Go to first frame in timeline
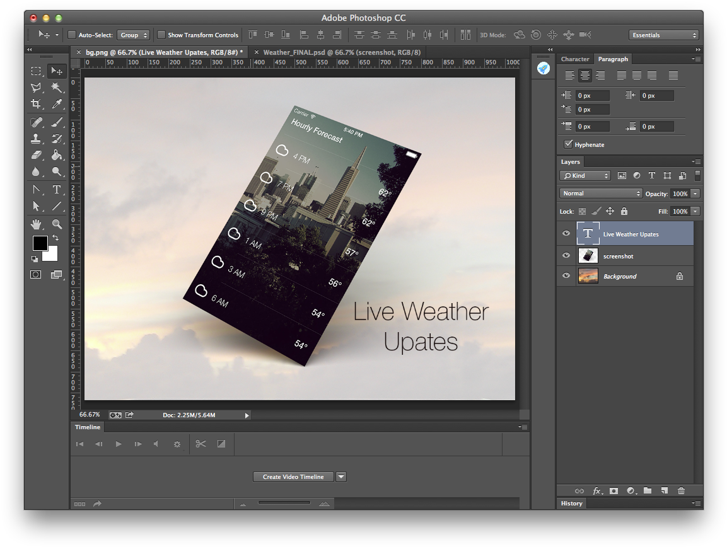Screen dimensions: 727x547 coord(79,444)
